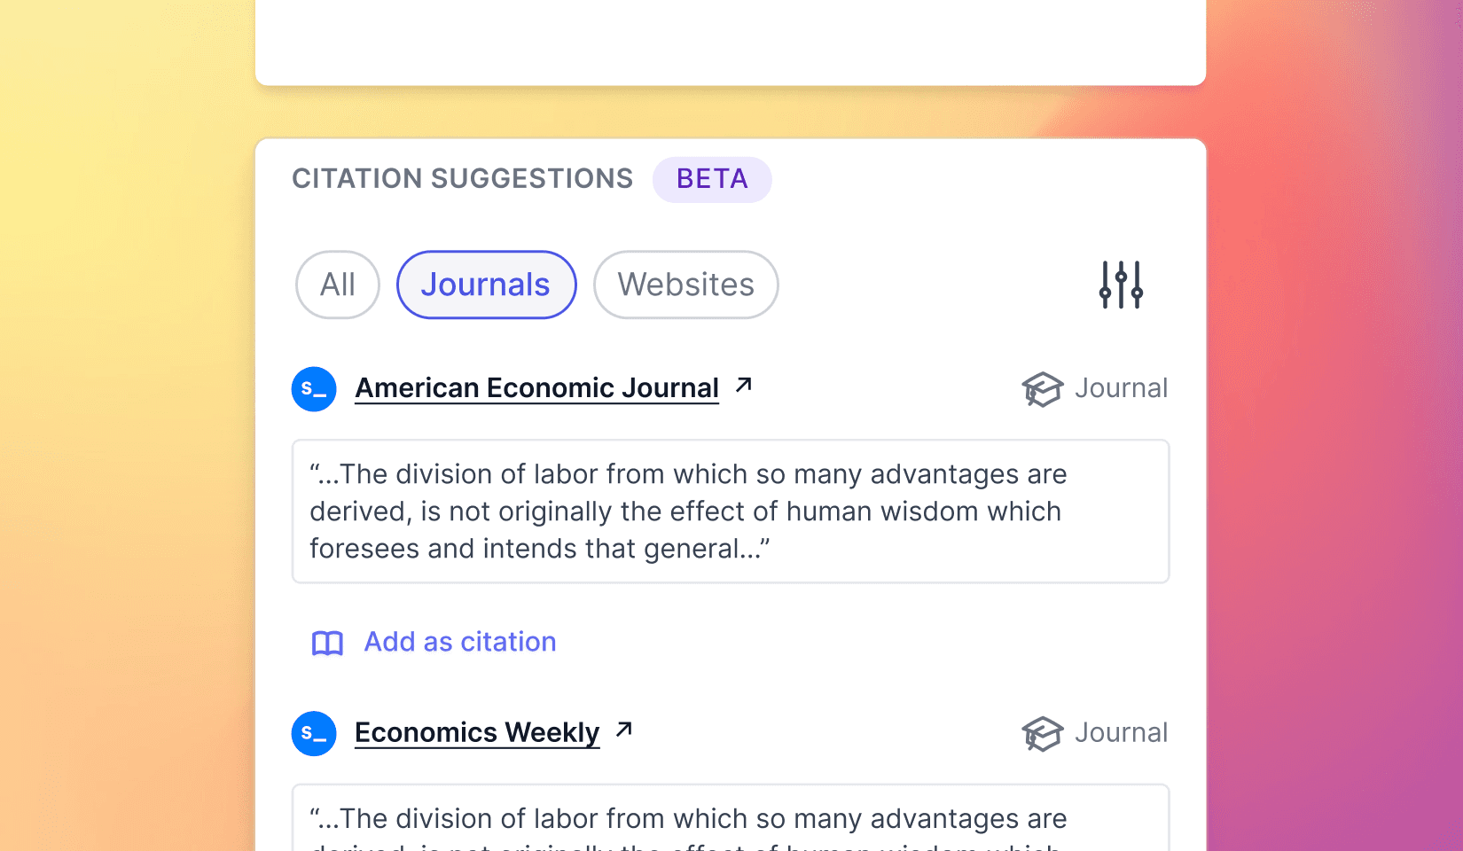Click the American Economic Journal source avatar
Viewport: 1463px width, 851px height.
pyautogui.click(x=314, y=389)
